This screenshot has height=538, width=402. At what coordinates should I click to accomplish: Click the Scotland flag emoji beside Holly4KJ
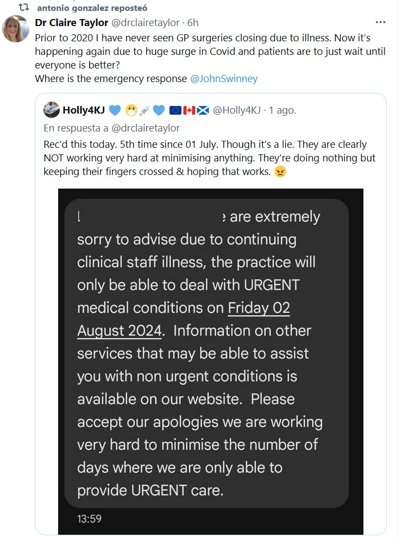click(202, 110)
